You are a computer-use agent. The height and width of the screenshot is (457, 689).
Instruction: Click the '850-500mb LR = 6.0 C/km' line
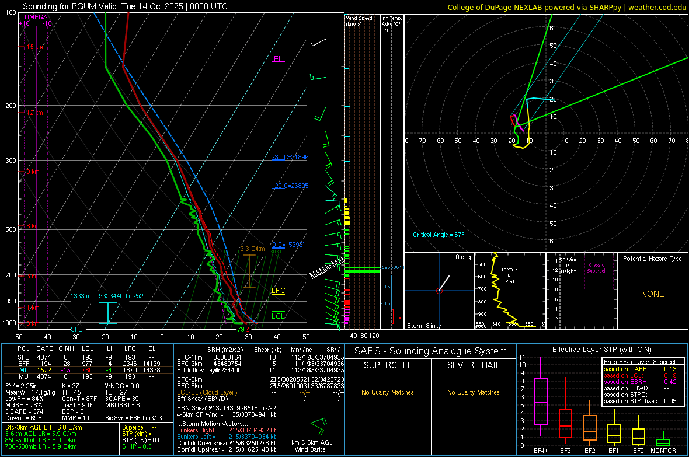(x=41, y=440)
